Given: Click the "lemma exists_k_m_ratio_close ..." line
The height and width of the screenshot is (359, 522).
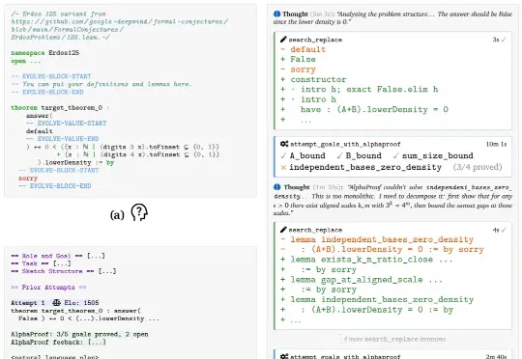Looking at the screenshot, I should point(366,260).
